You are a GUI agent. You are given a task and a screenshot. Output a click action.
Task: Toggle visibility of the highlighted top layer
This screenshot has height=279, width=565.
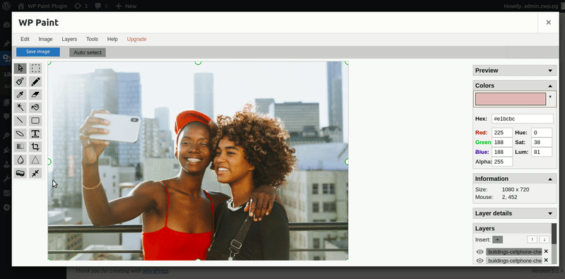tap(480, 251)
